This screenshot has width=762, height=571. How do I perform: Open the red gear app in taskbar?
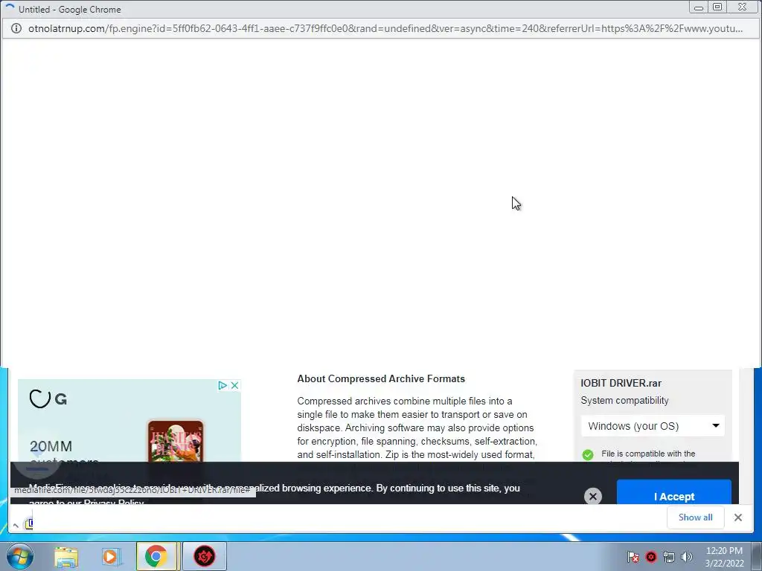205,556
